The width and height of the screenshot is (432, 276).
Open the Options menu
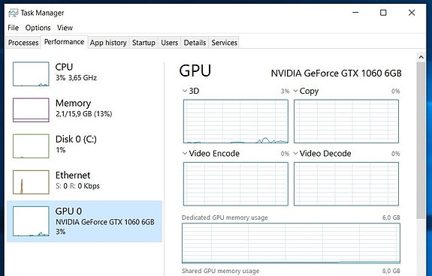38,28
